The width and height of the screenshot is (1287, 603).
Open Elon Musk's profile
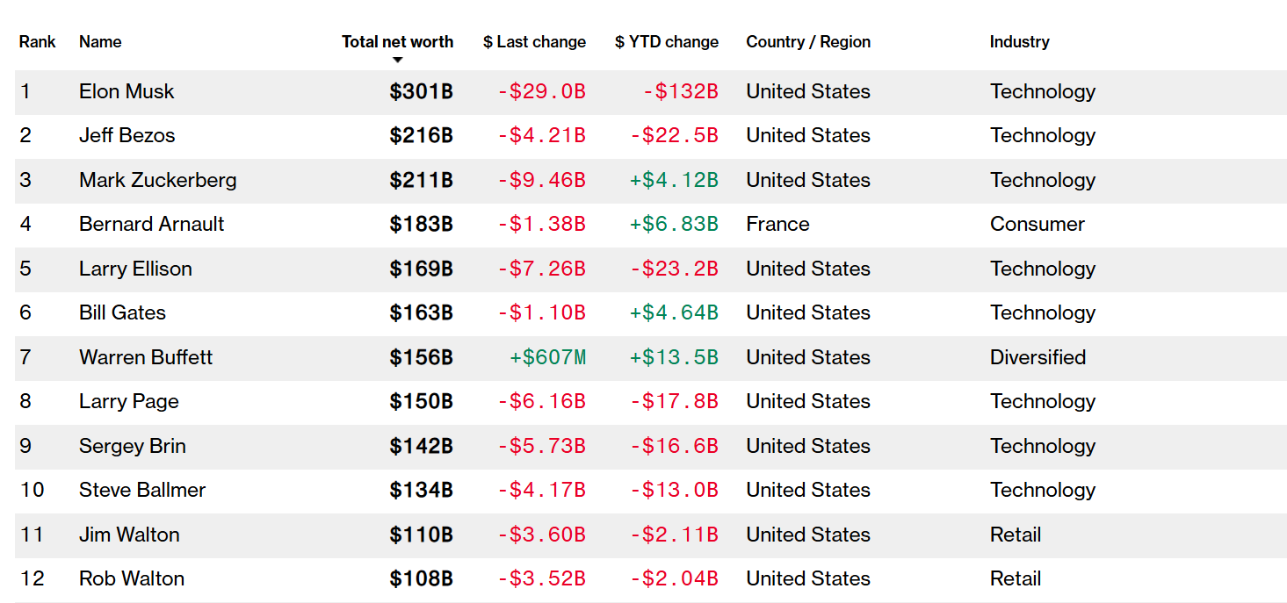(127, 91)
